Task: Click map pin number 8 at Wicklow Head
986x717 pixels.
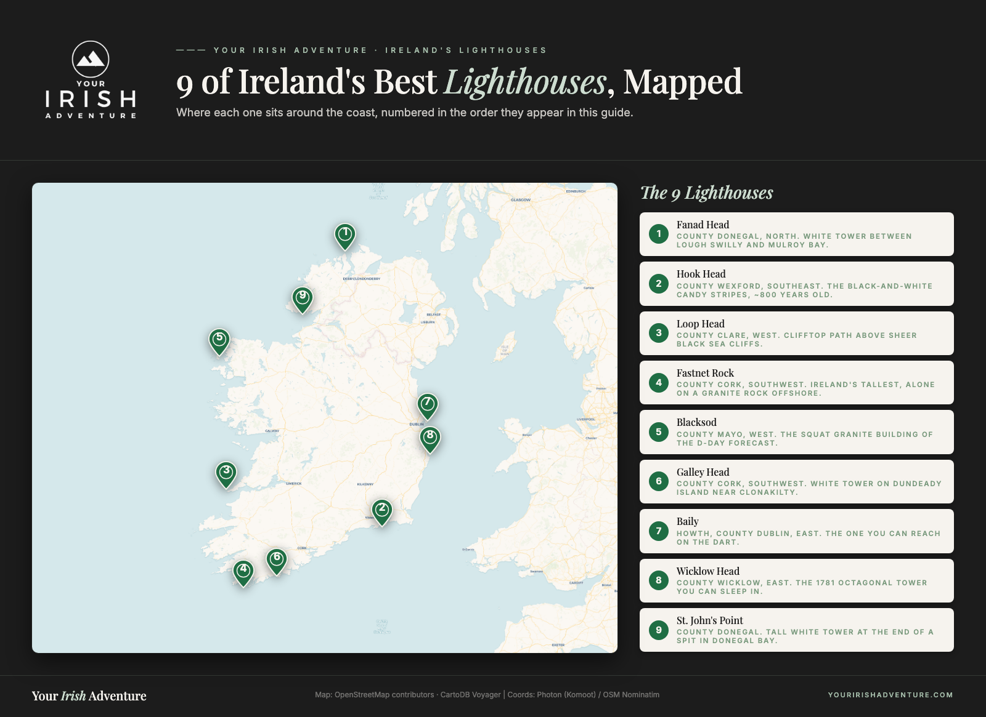Action: coord(430,439)
